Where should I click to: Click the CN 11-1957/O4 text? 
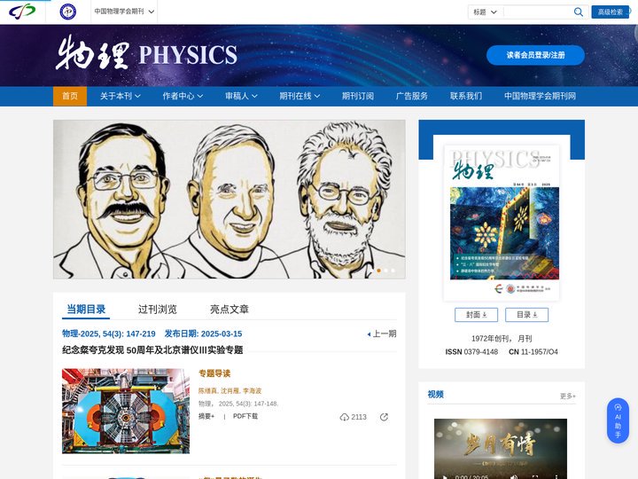533,352
